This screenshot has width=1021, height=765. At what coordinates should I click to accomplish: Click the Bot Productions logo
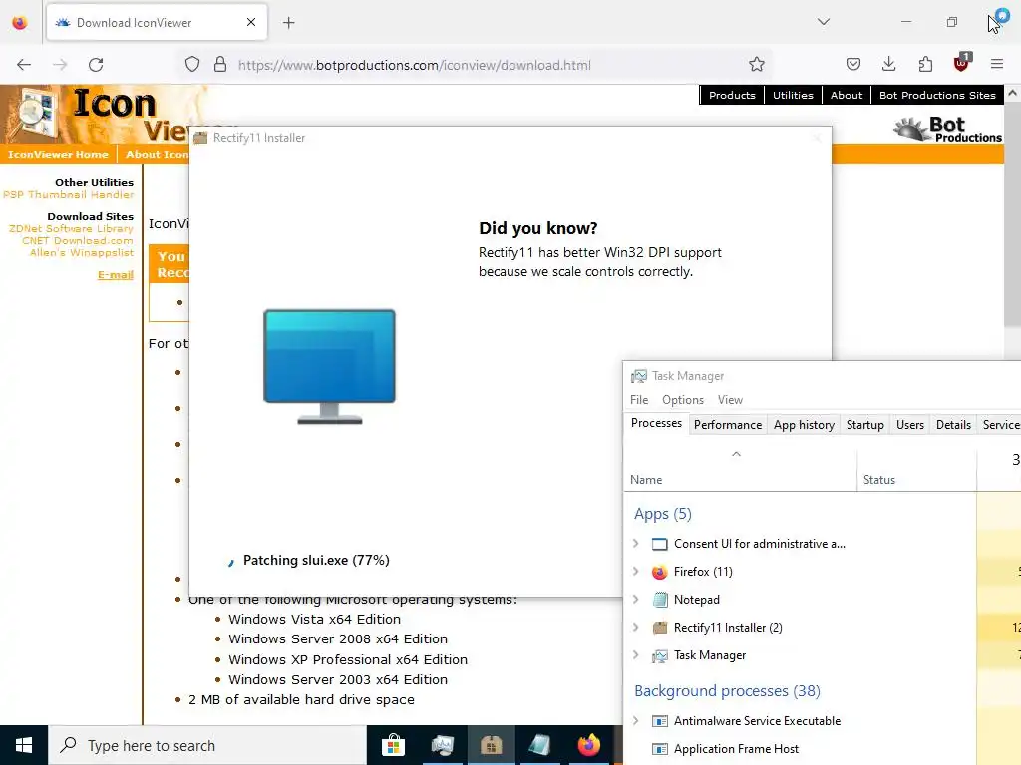point(948,129)
